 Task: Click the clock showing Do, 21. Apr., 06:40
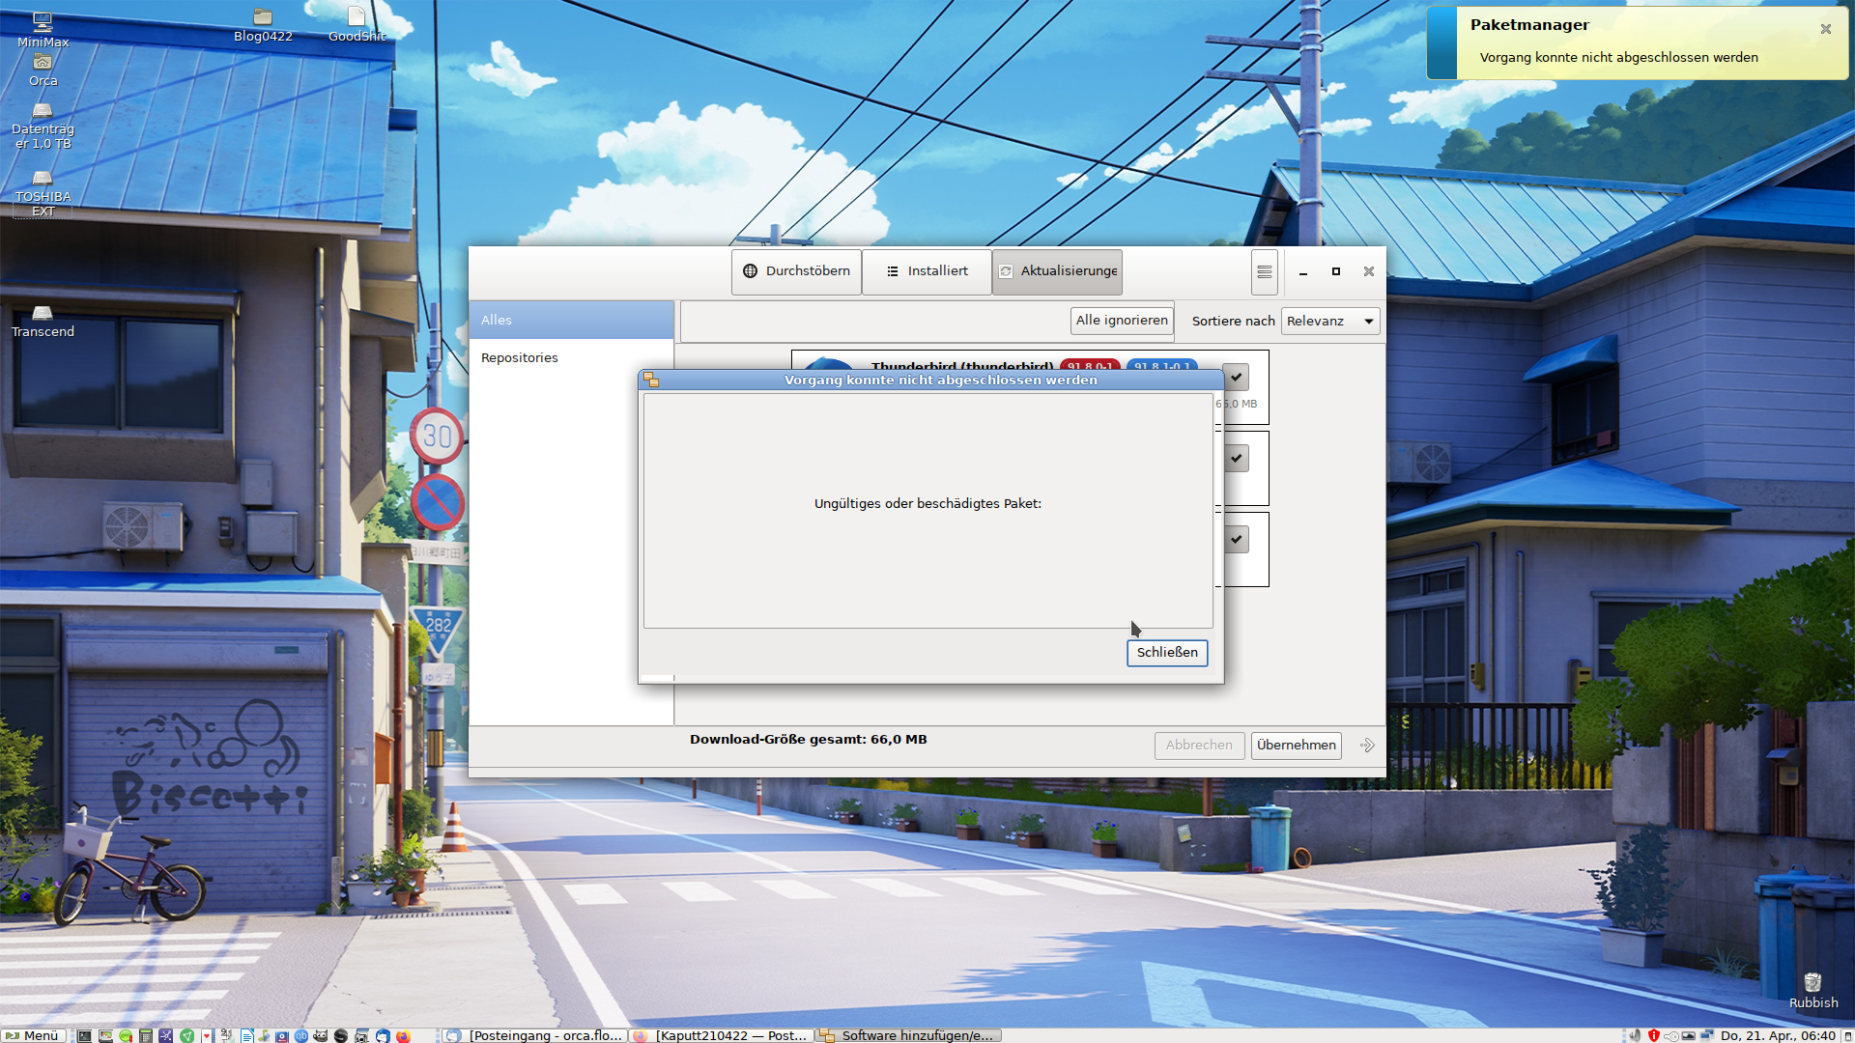tap(1778, 1035)
